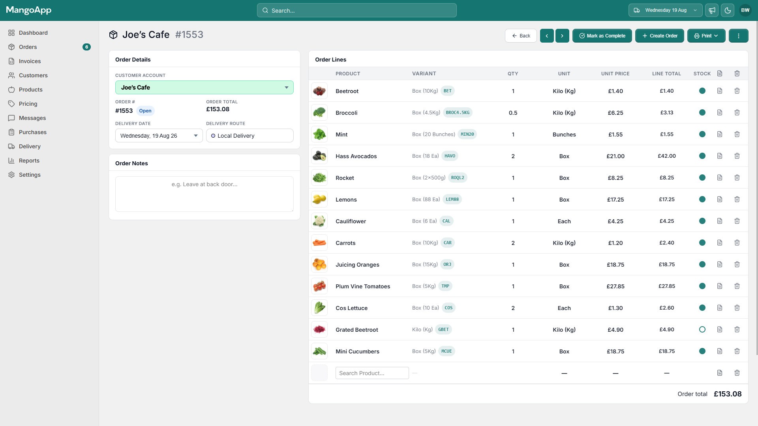
Task: Click notes icon in table header
Action: [x=719, y=73]
